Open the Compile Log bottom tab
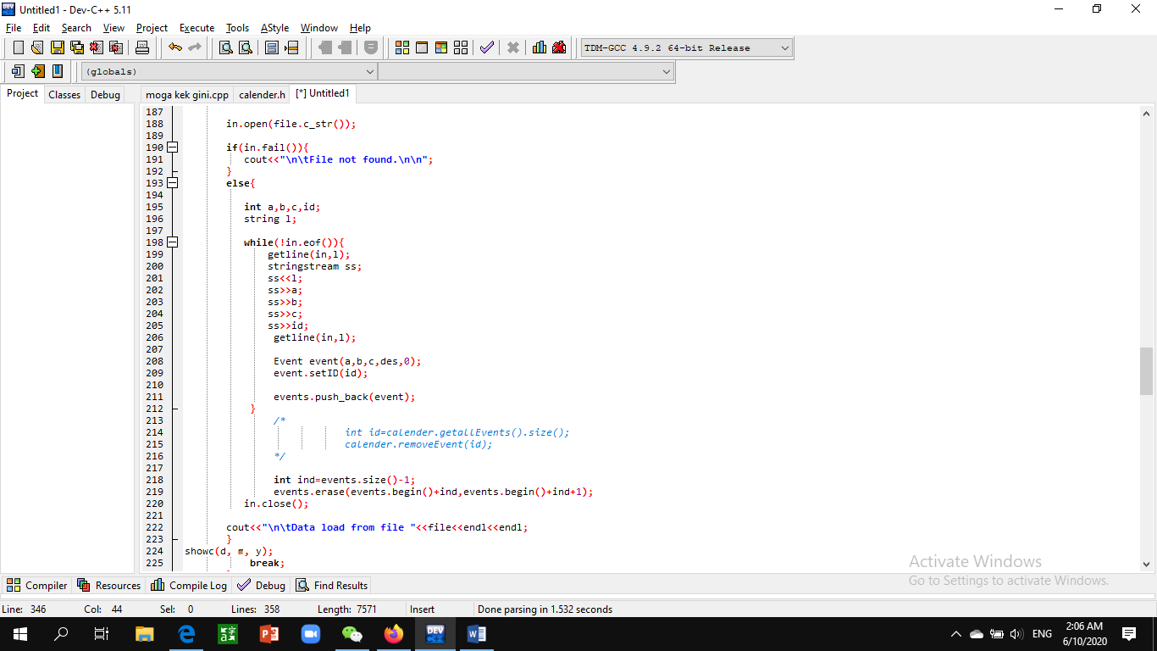This screenshot has width=1157, height=651. (x=189, y=585)
